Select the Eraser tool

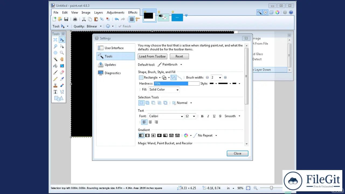(x=62, y=72)
